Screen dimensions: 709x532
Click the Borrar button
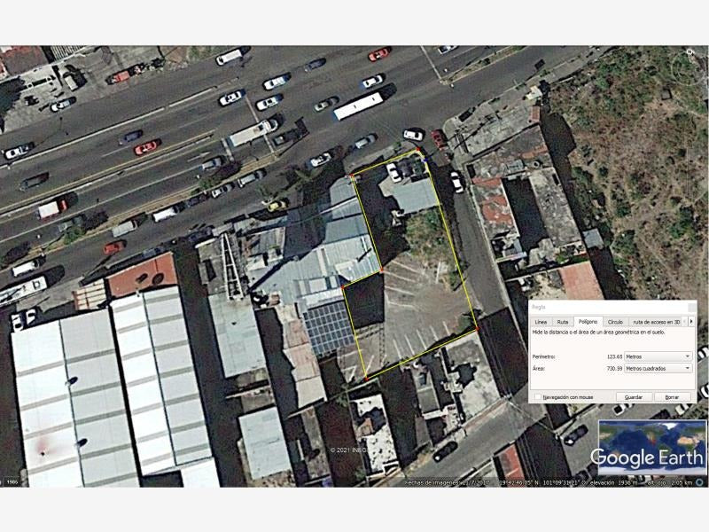coord(673,396)
